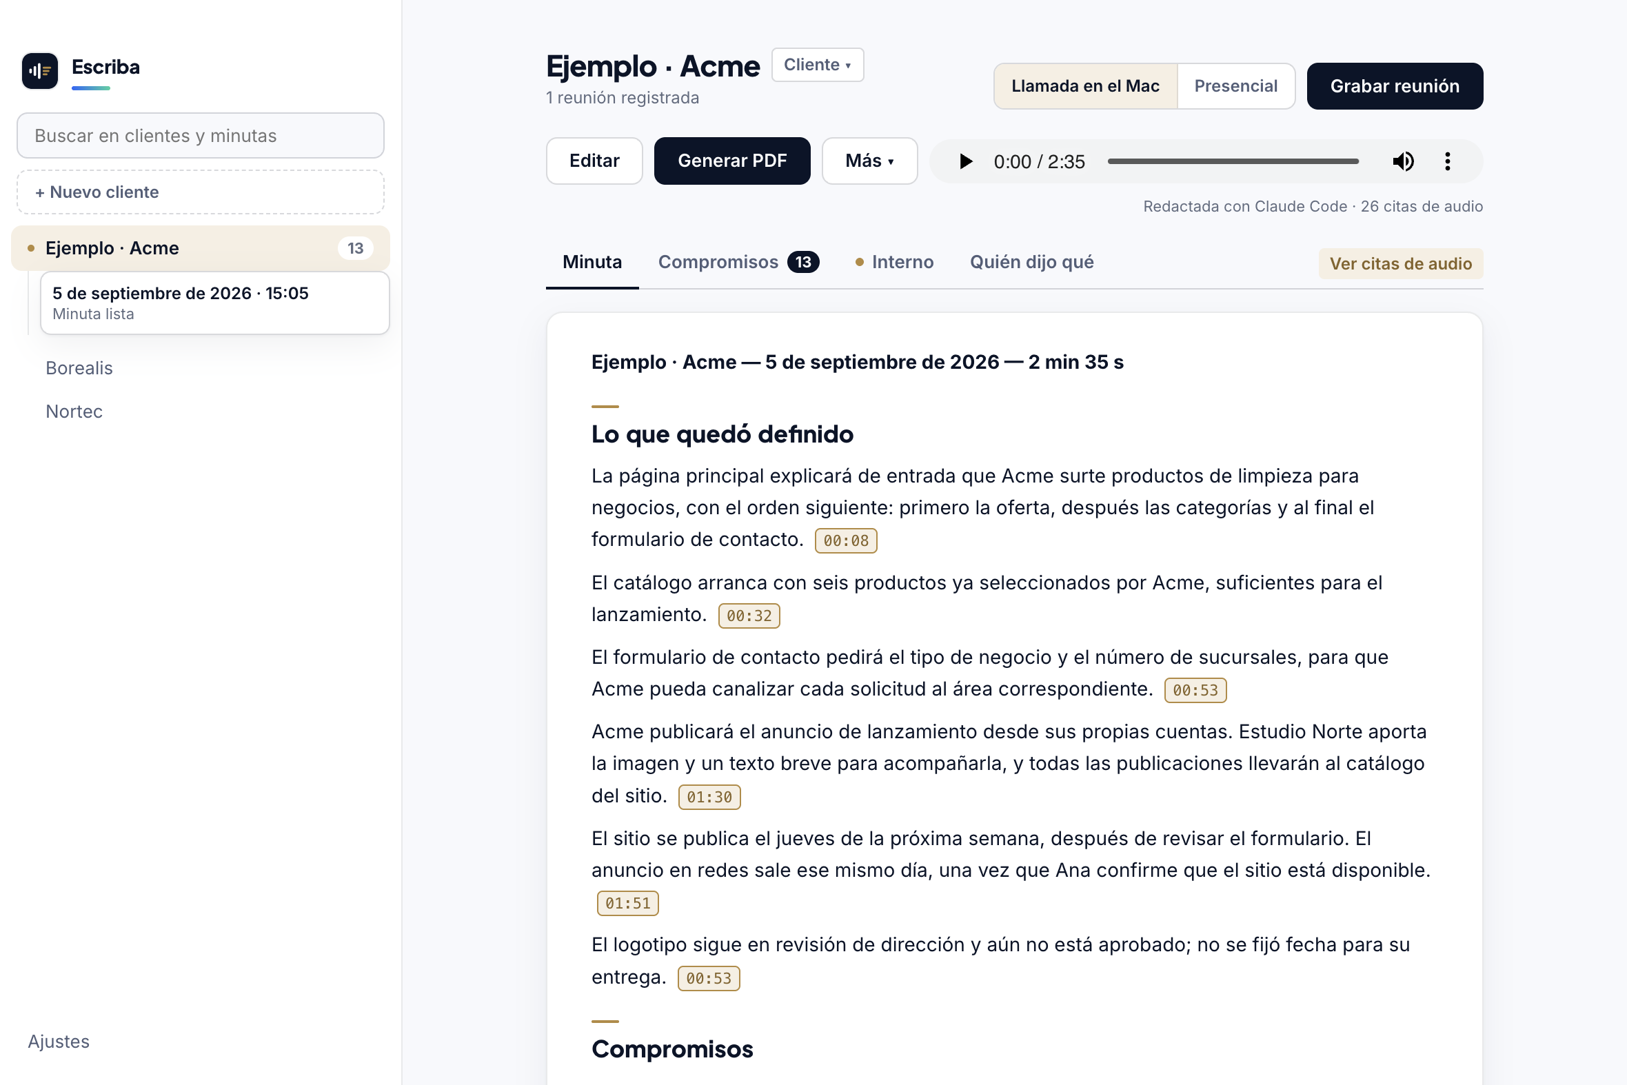This screenshot has height=1085, width=1627.
Task: Jump to the 01:30 audio citation
Action: coord(709,797)
